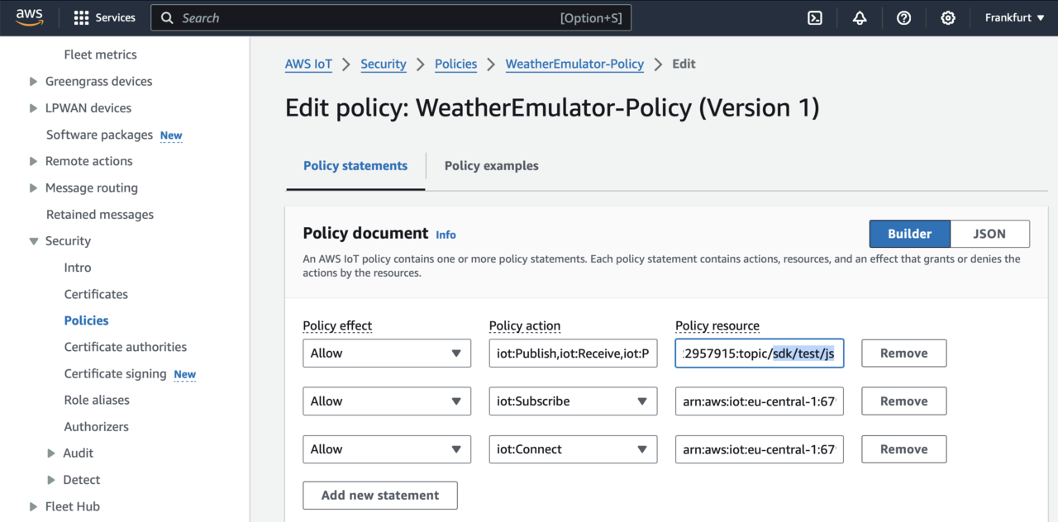Remove the iot:Subscribe statement

[903, 401]
